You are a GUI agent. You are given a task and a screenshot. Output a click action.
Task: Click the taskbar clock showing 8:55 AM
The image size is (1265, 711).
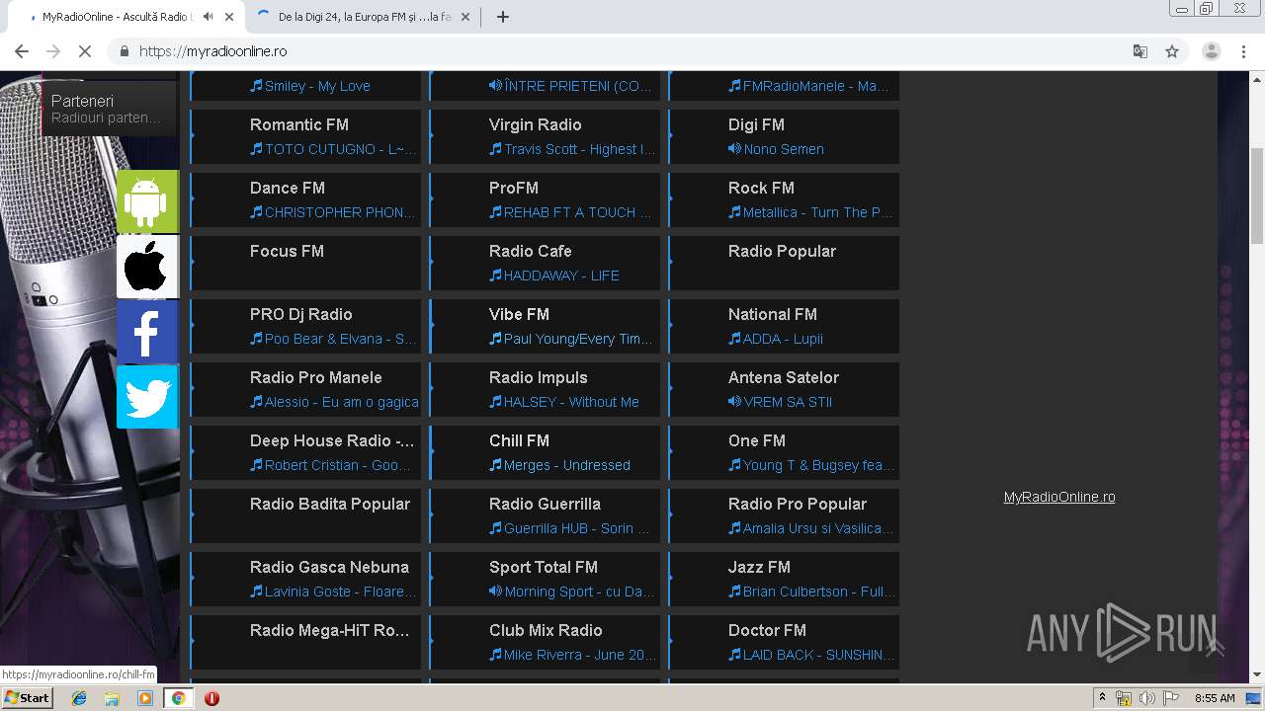pyautogui.click(x=1215, y=698)
